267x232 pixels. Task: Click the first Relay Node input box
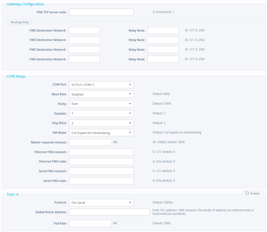(x=163, y=30)
